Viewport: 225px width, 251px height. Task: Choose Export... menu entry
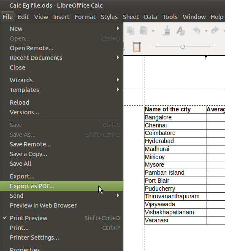point(62,176)
